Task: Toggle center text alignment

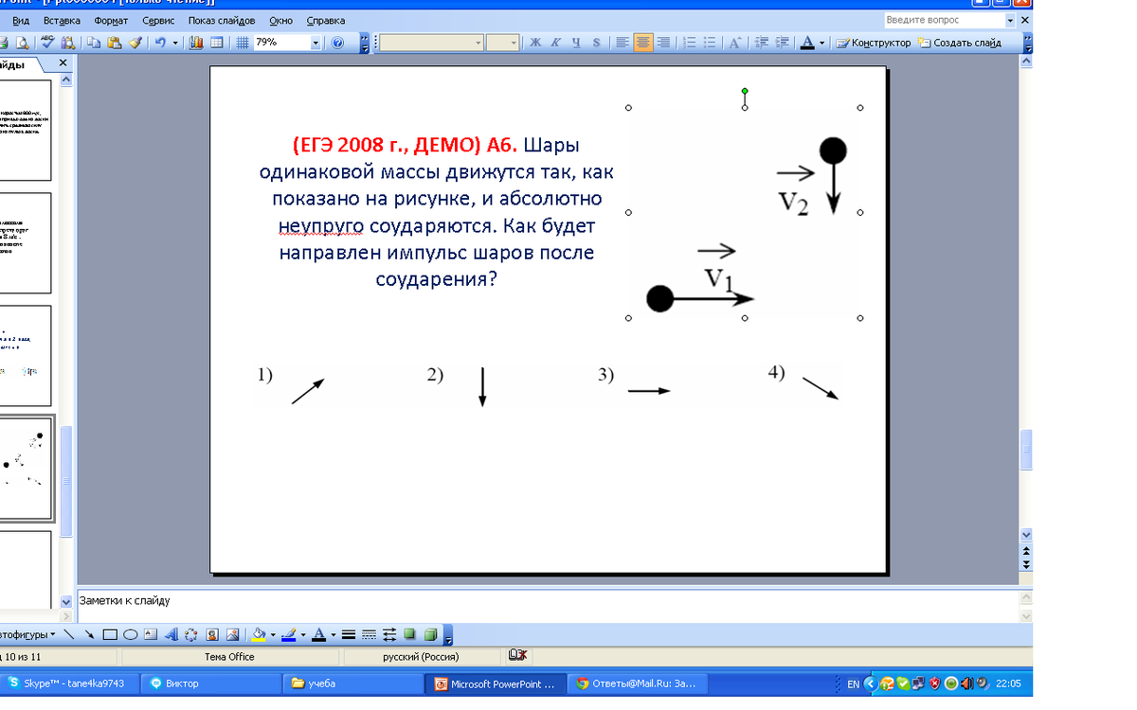Action: click(643, 43)
